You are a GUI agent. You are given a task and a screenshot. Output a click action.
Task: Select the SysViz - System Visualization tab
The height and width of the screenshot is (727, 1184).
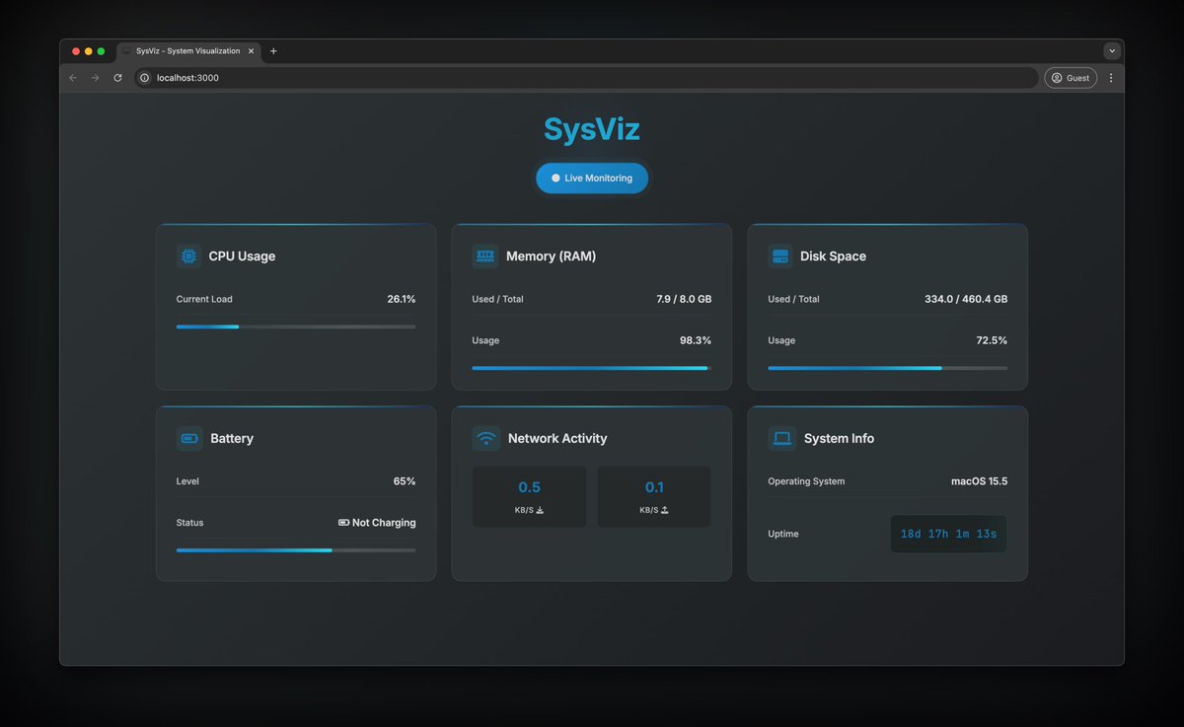(187, 51)
